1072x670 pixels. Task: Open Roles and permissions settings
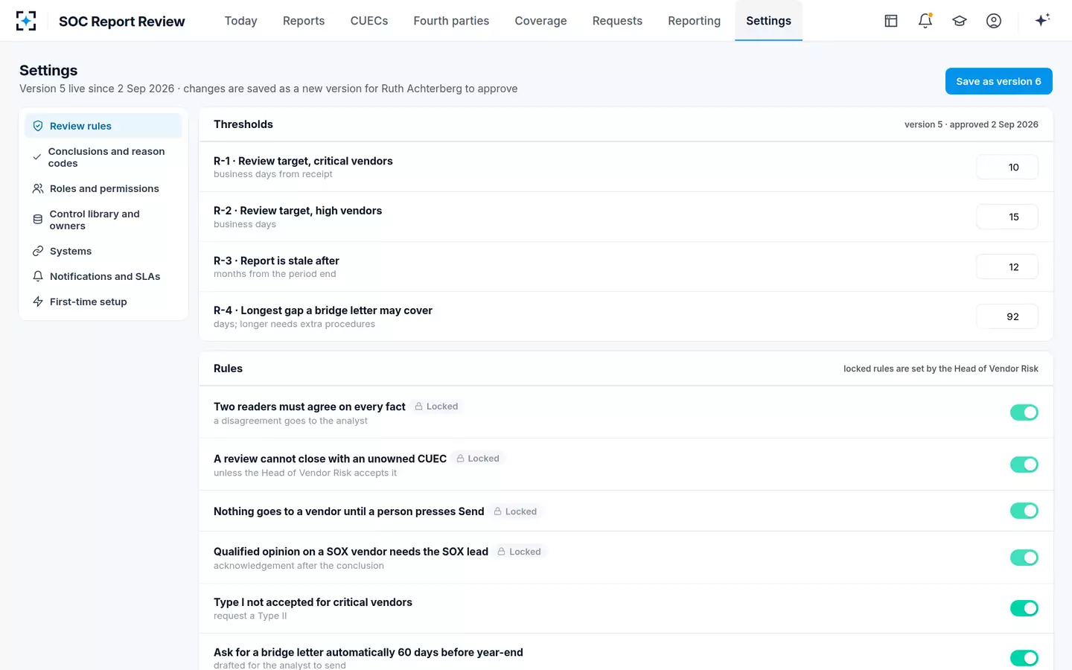click(x=103, y=188)
